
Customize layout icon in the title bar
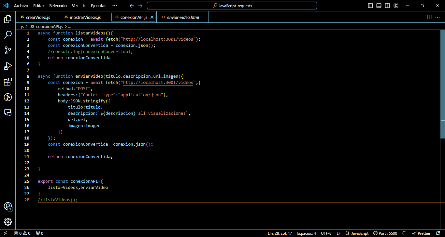[x=396, y=6]
